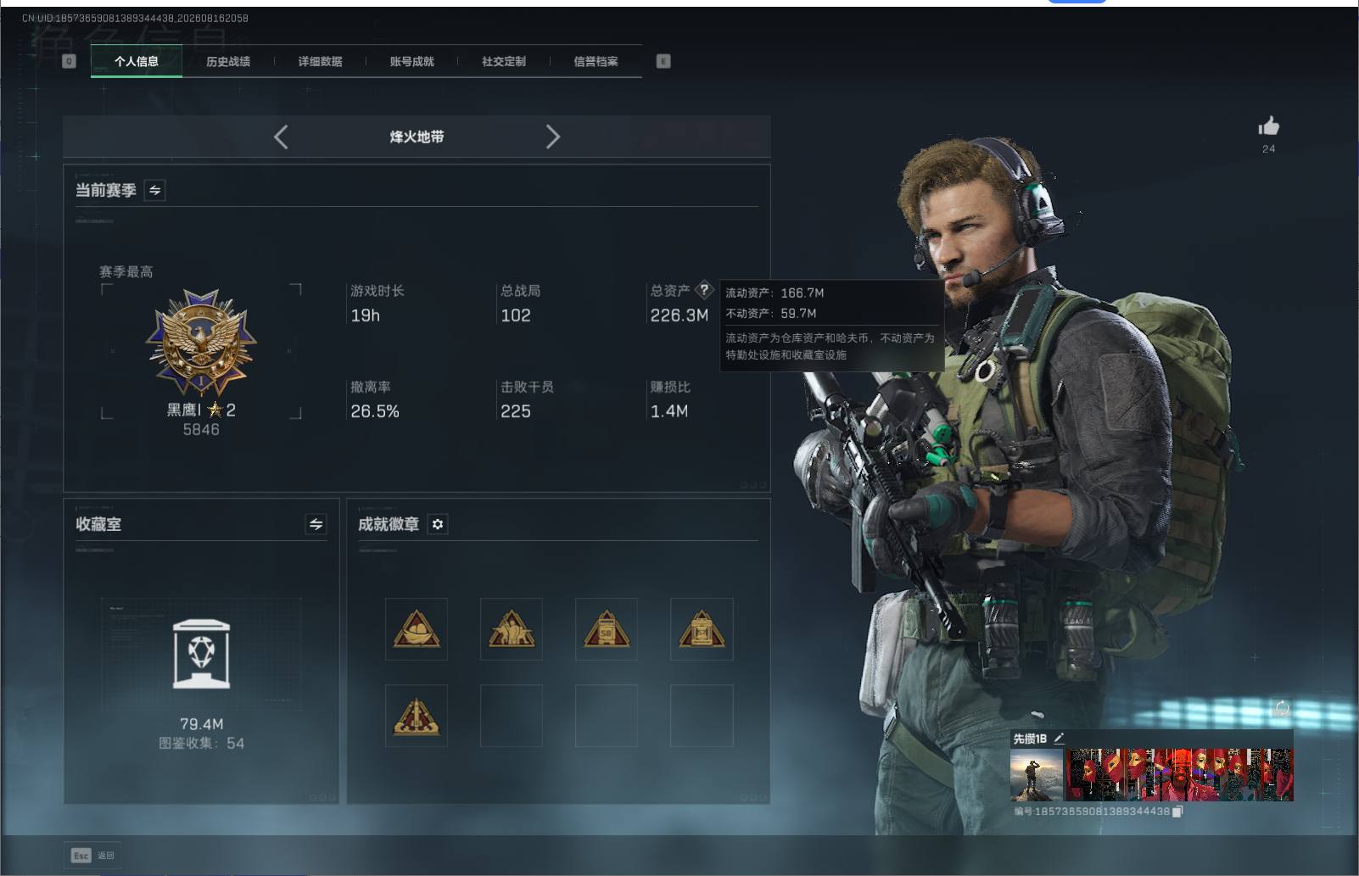Give a thumbs-up like to this profile
The image size is (1359, 876).
(1268, 126)
